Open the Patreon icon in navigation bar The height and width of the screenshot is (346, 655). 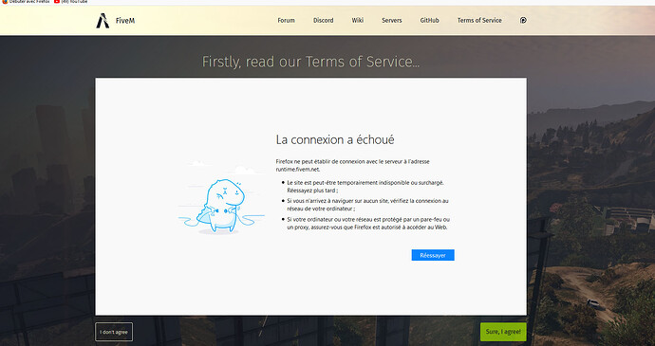pos(523,20)
